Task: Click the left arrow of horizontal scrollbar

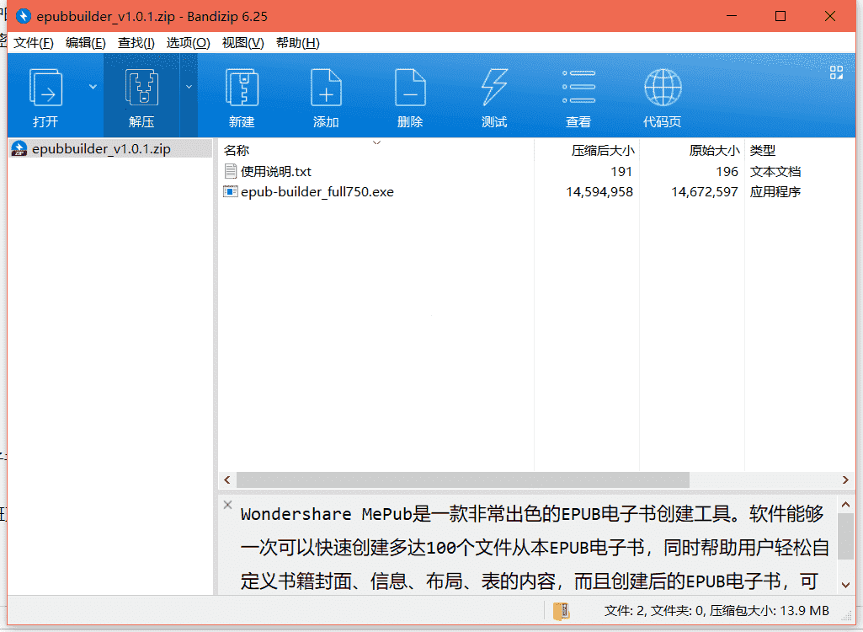Action: (227, 480)
